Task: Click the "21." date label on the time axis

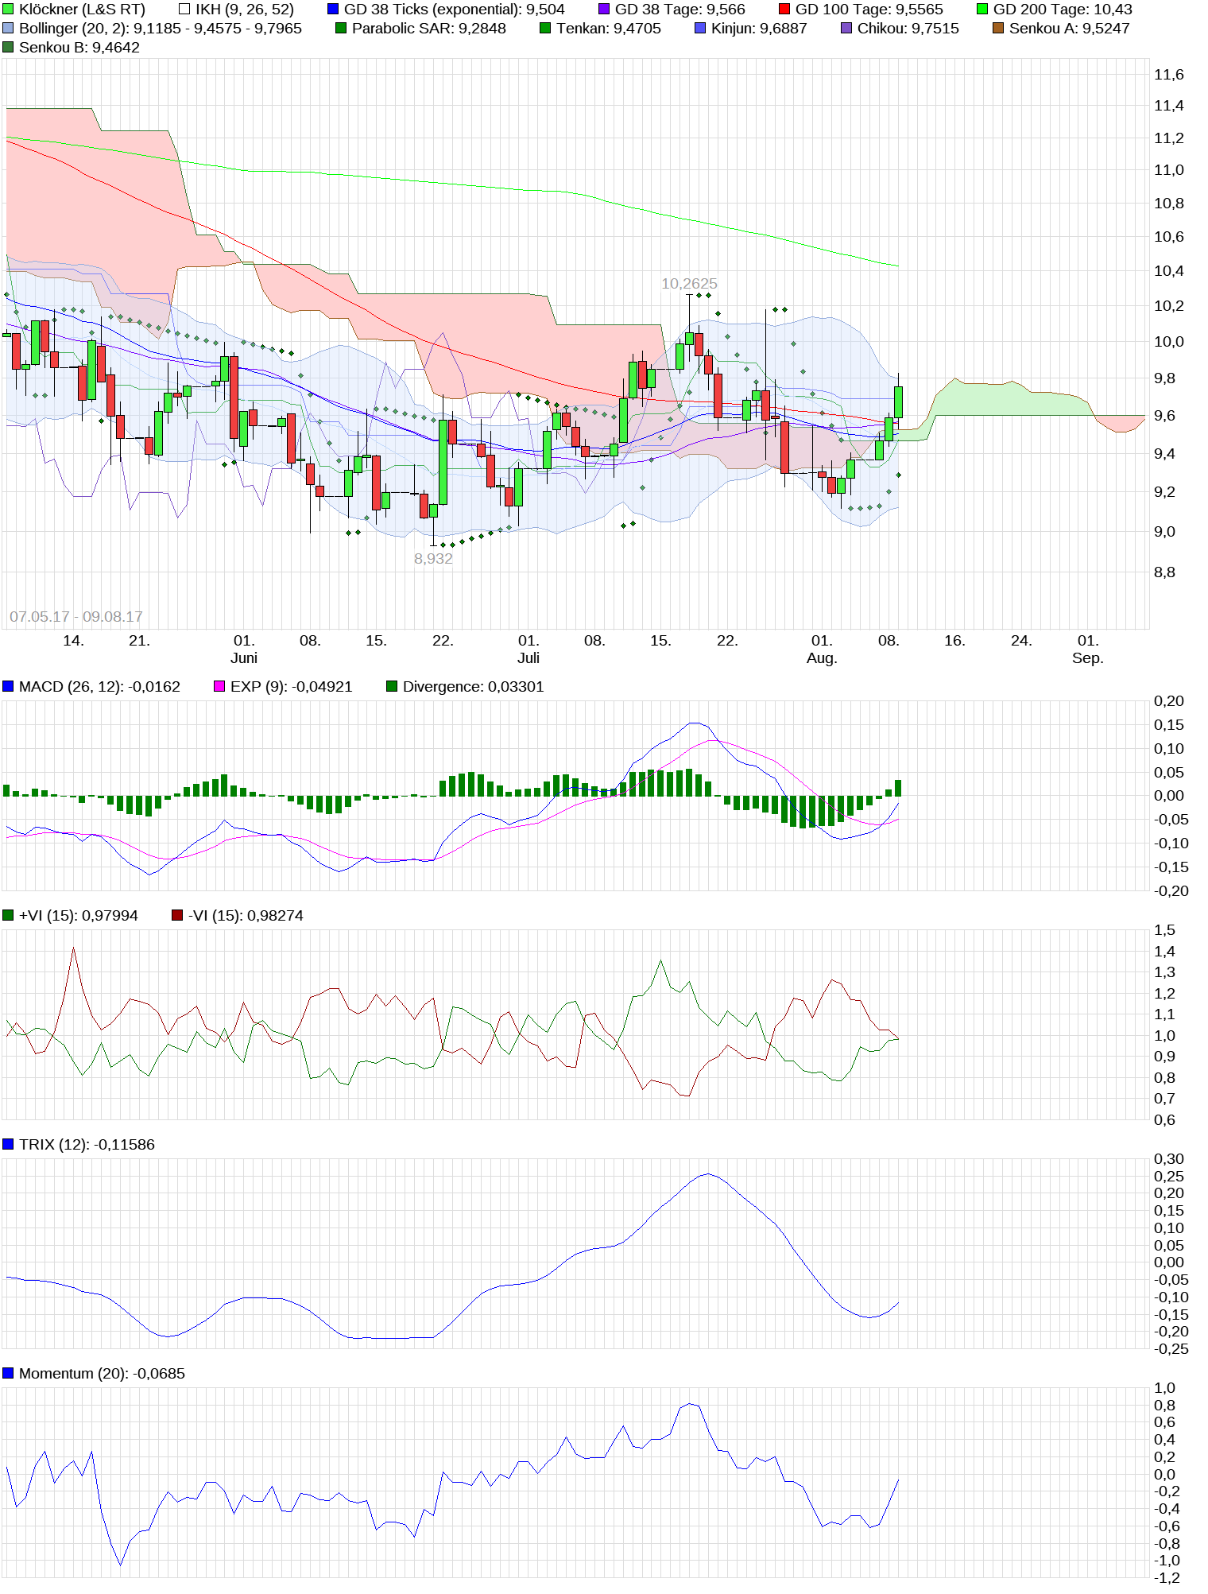Action: [x=139, y=641]
